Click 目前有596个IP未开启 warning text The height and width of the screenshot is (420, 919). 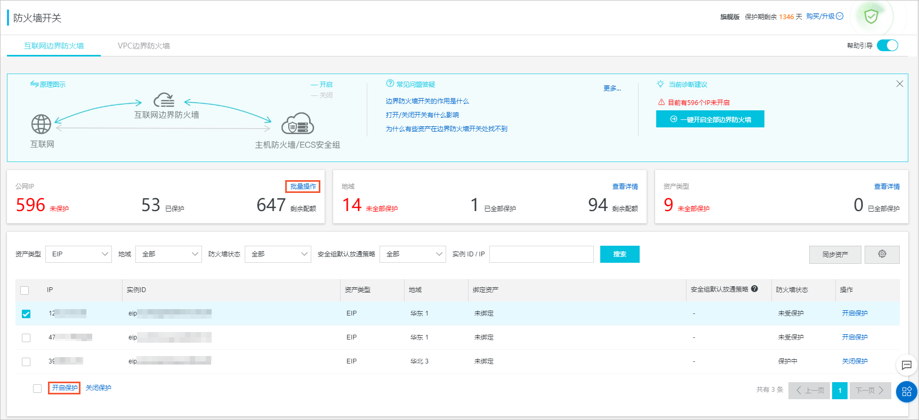698,103
